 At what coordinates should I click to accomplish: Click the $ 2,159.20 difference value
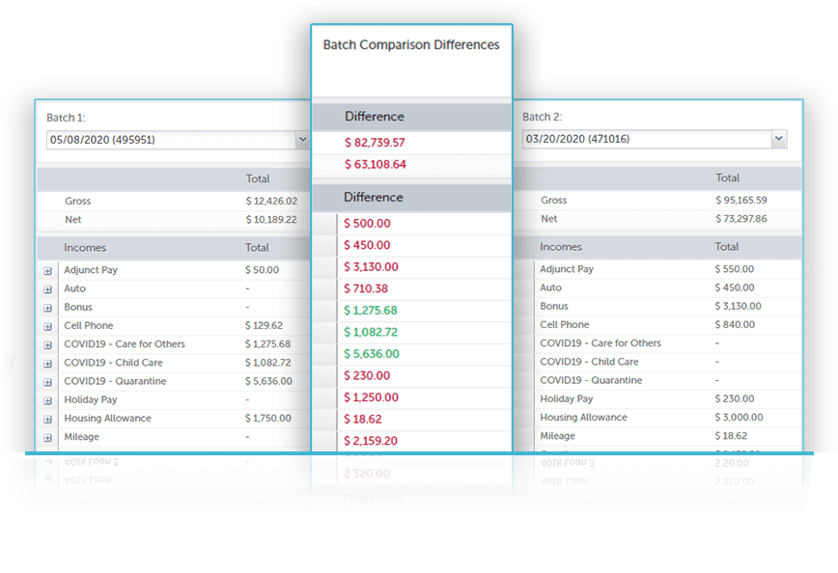pos(371,441)
